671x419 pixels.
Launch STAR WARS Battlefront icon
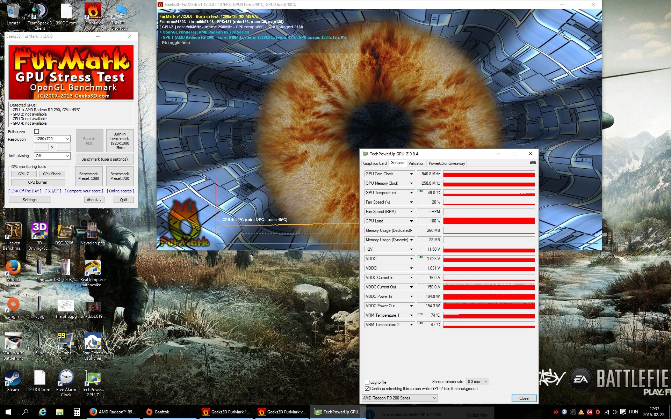pos(13,346)
